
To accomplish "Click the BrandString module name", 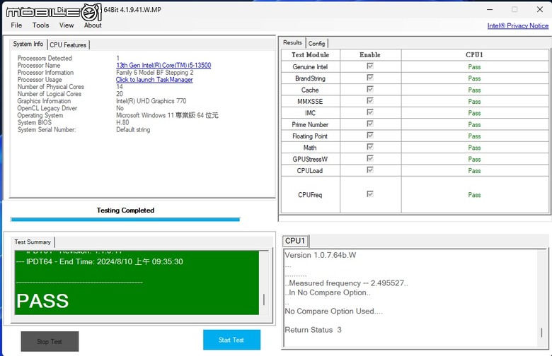I will coord(311,78).
